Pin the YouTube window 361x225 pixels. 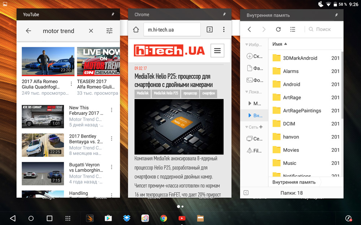coord(113,14)
